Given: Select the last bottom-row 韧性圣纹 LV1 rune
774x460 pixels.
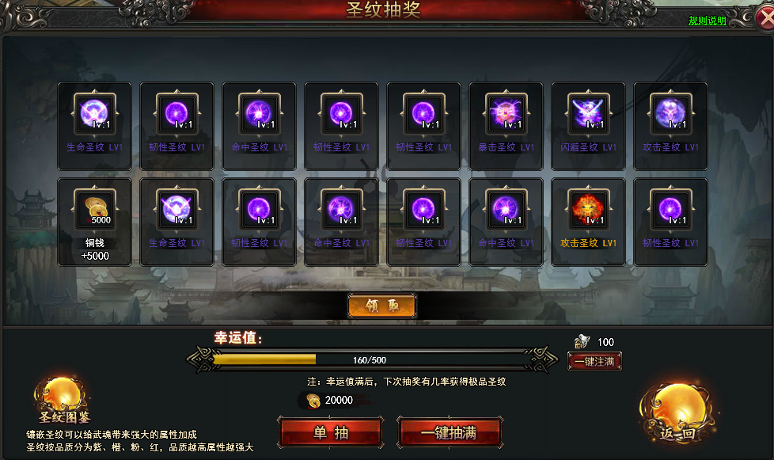Looking at the screenshot, I should (670, 209).
